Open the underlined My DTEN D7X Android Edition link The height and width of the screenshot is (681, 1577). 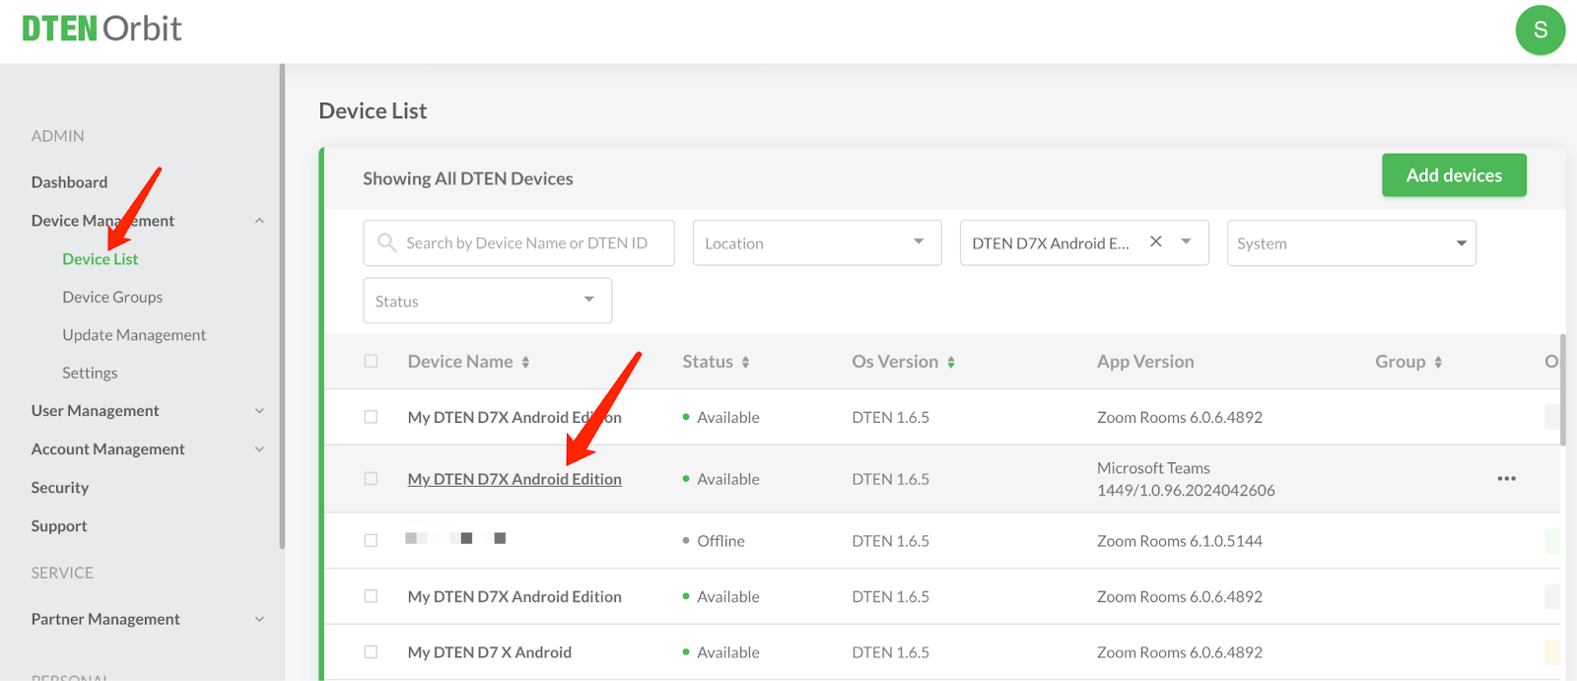tap(514, 479)
